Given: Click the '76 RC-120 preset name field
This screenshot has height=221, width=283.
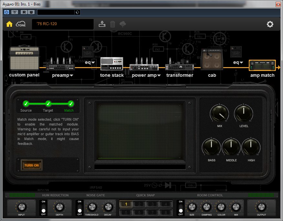Looking at the screenshot, I should pos(63,24).
